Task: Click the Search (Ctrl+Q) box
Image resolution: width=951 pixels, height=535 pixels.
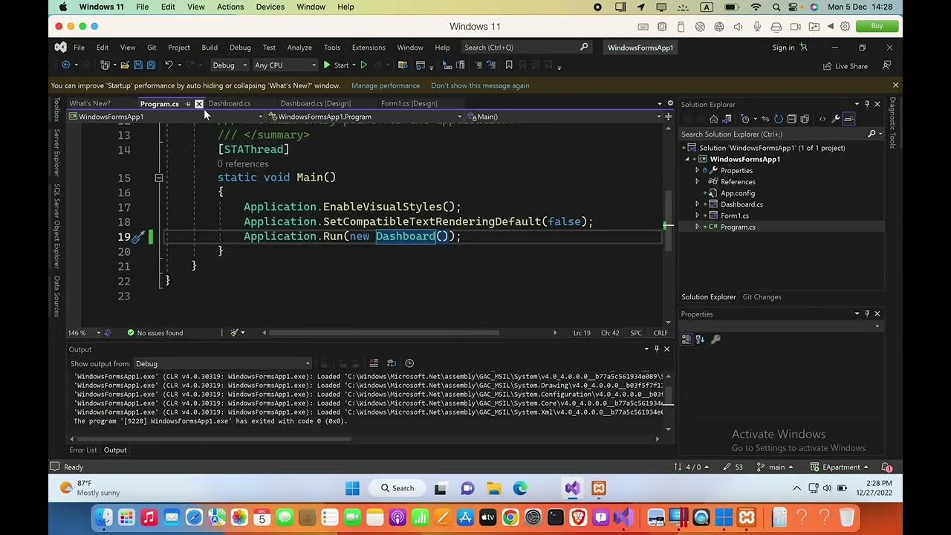Action: (x=526, y=48)
